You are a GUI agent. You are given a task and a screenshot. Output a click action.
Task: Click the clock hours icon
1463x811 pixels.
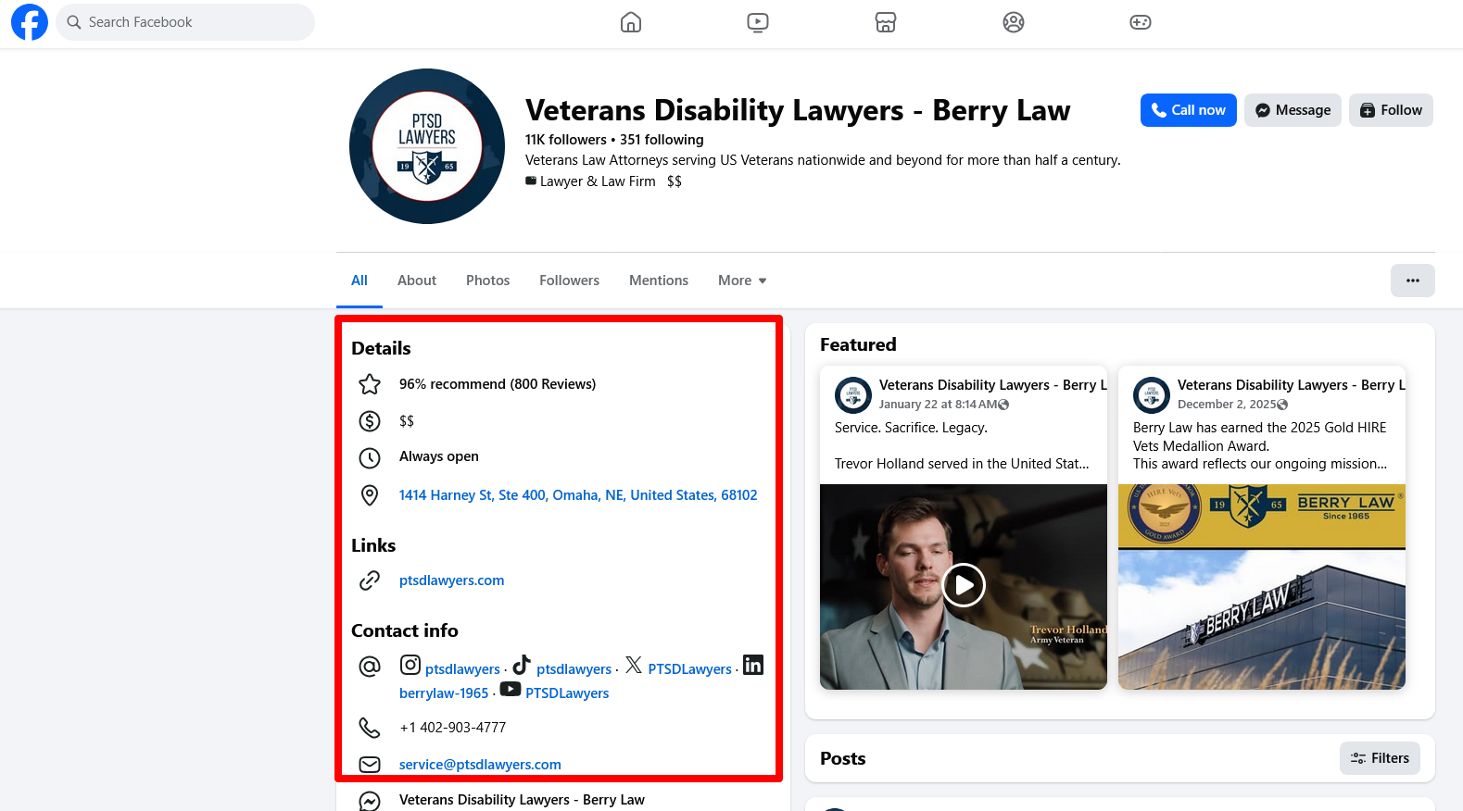(370, 457)
